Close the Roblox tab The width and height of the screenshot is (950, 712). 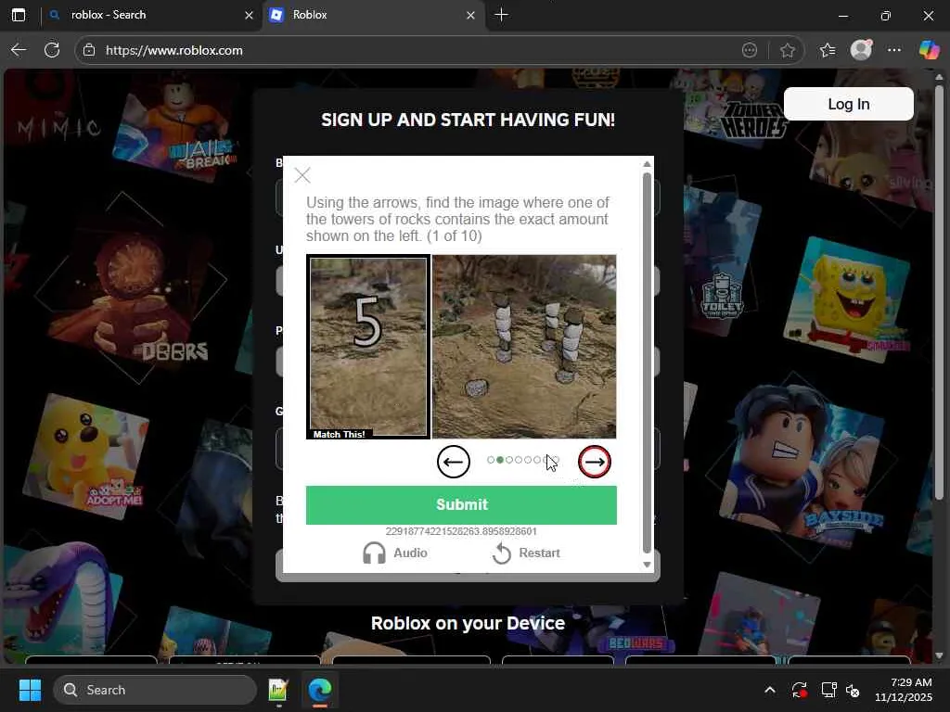(x=470, y=15)
